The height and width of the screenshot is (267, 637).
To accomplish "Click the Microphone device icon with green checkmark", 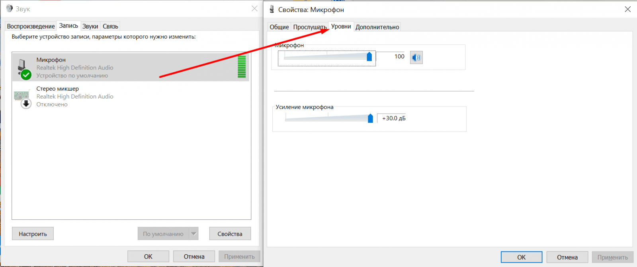I will point(23,69).
